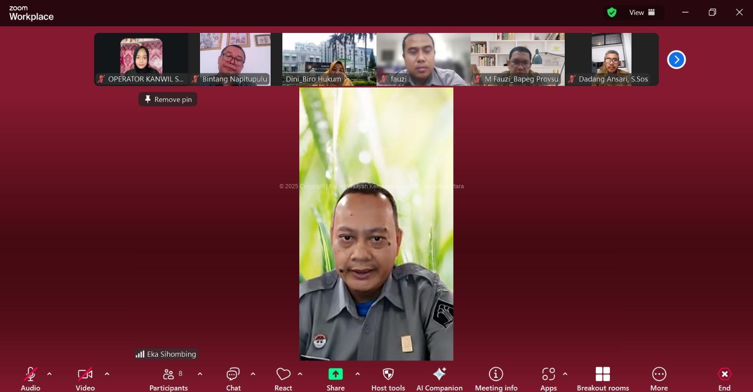This screenshot has width=753, height=392.
Task: Click the React heart icon
Action: click(x=283, y=375)
